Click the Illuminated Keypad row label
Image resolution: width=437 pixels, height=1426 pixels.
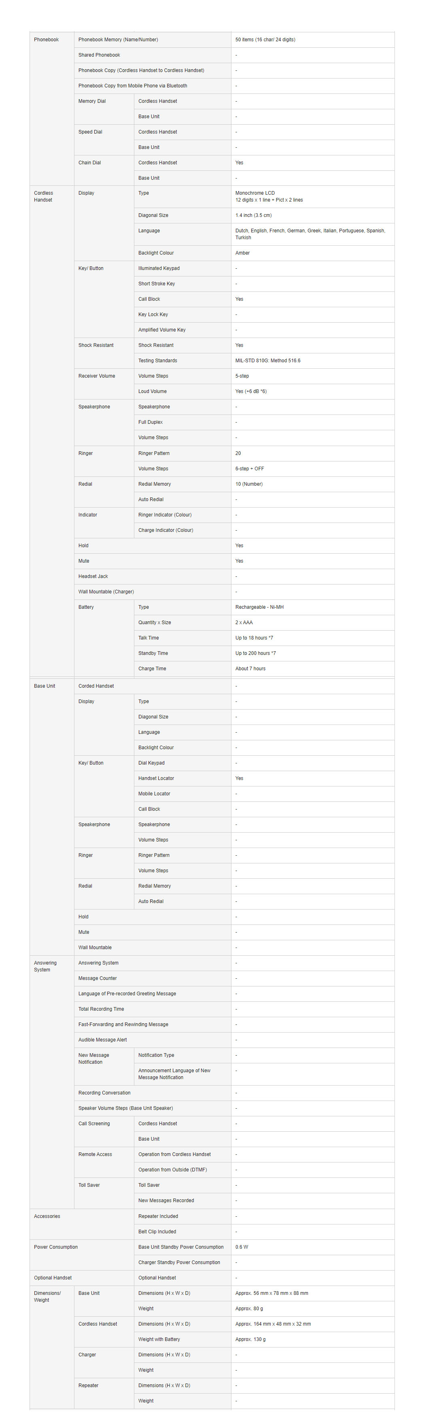pyautogui.click(x=159, y=268)
